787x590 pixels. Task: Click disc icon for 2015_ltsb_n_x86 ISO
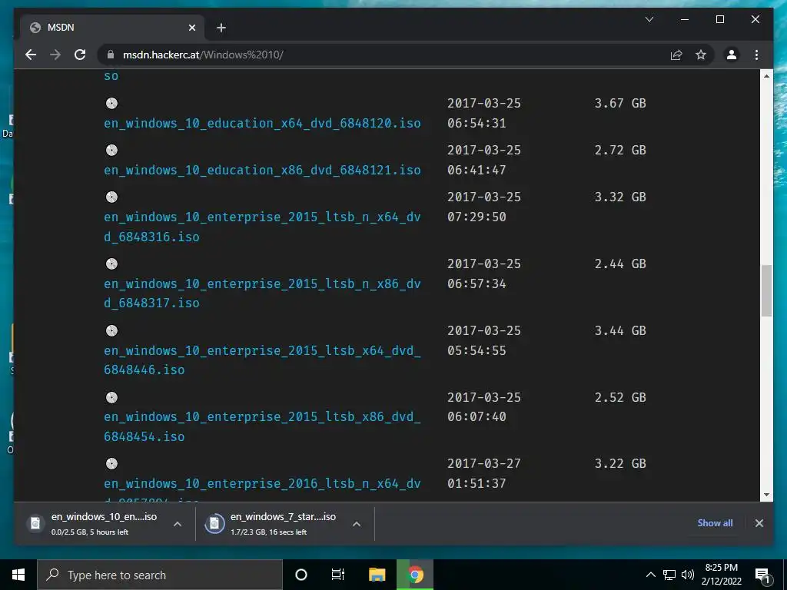[111, 264]
